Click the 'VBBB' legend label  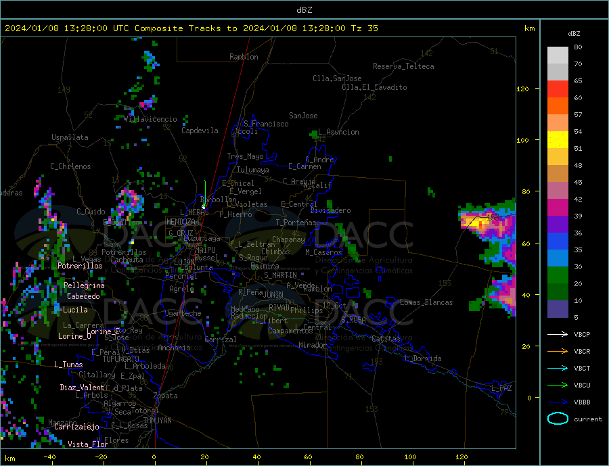pyautogui.click(x=582, y=402)
